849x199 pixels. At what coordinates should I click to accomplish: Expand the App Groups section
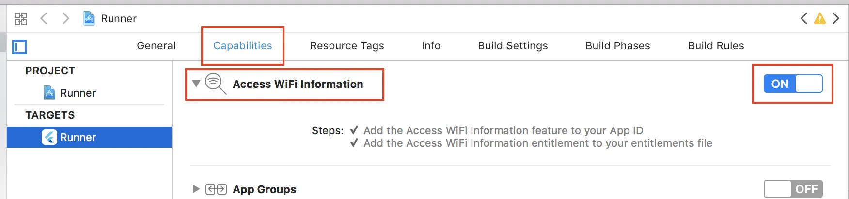click(x=196, y=189)
